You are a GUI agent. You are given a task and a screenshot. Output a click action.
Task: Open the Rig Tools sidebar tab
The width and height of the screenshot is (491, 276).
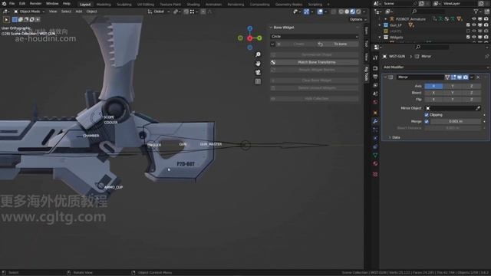point(367,74)
